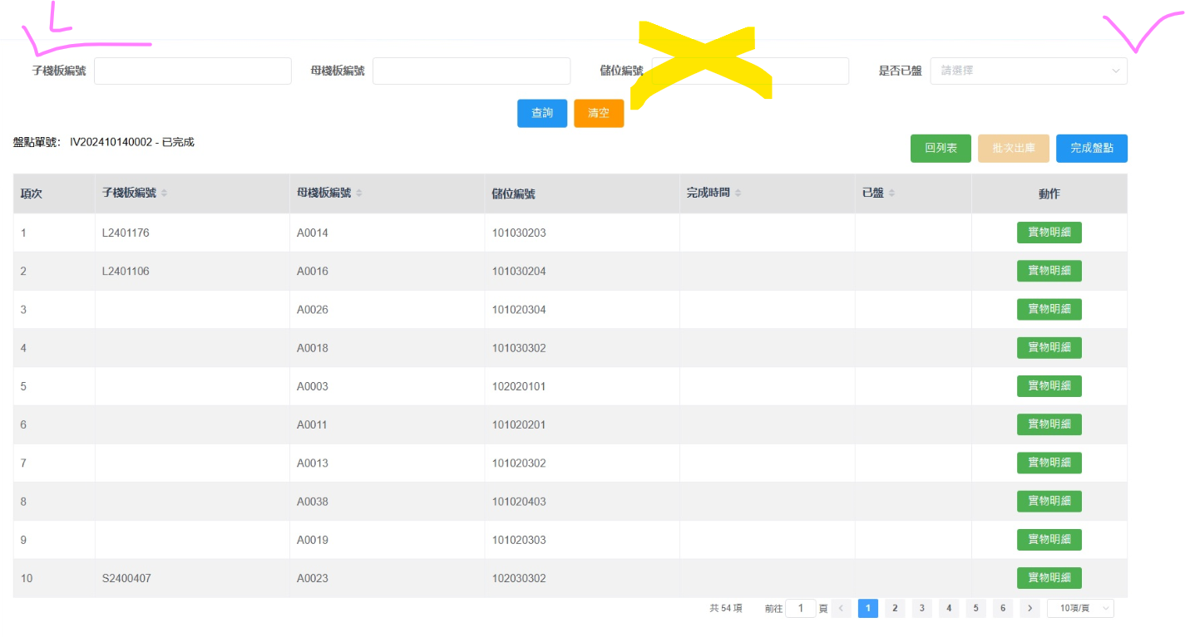
Task: Go to previous page arrow
Action: pos(841,609)
